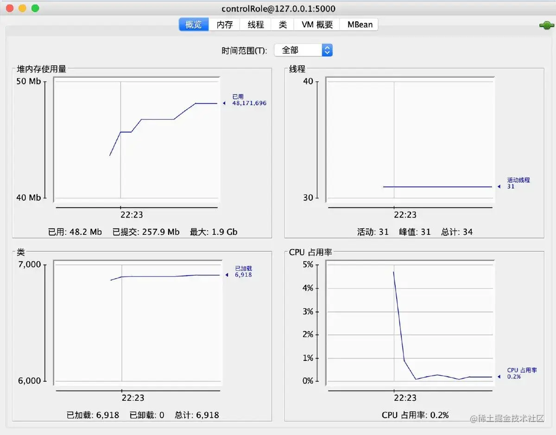Click the 22:23 time label under heap chart
The width and height of the screenshot is (556, 435).
[132, 214]
